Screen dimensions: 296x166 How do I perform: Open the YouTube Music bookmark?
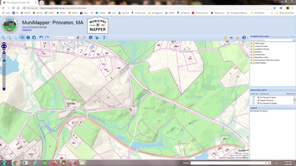point(200,13)
